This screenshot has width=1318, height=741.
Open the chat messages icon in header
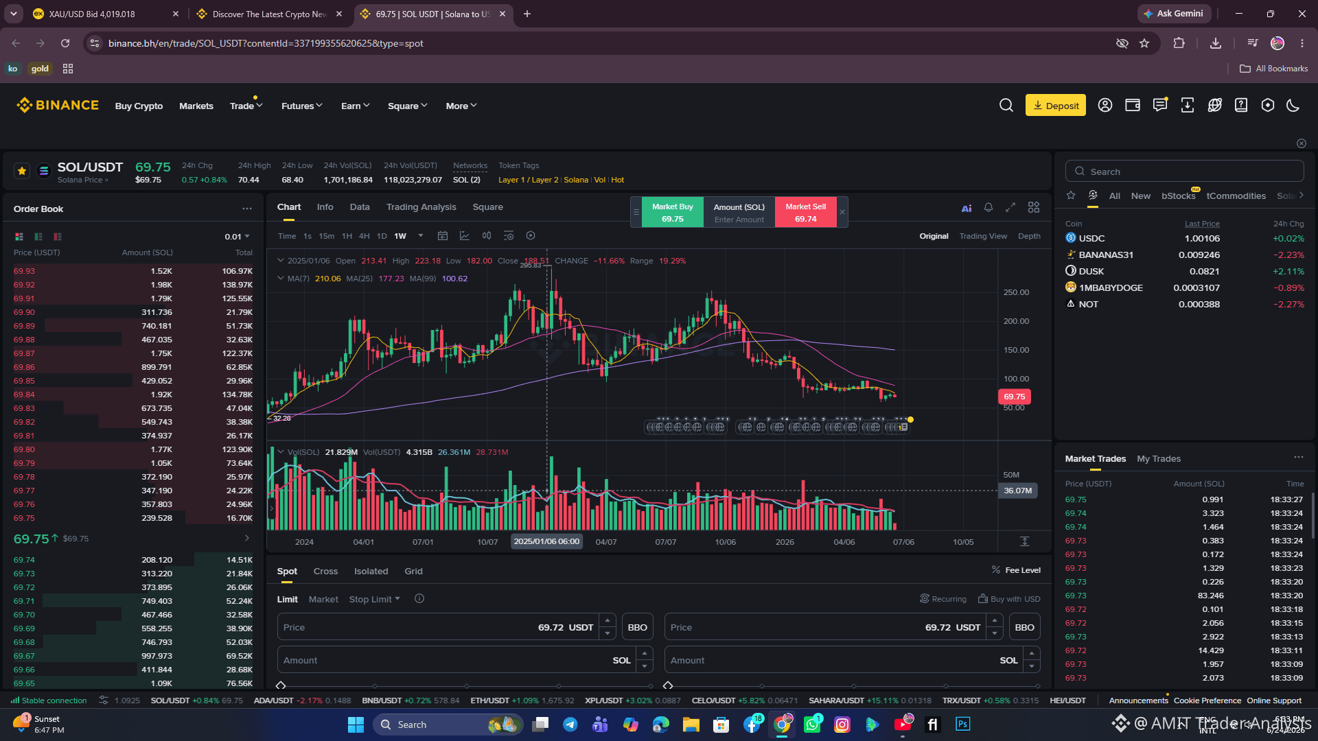[1160, 105]
